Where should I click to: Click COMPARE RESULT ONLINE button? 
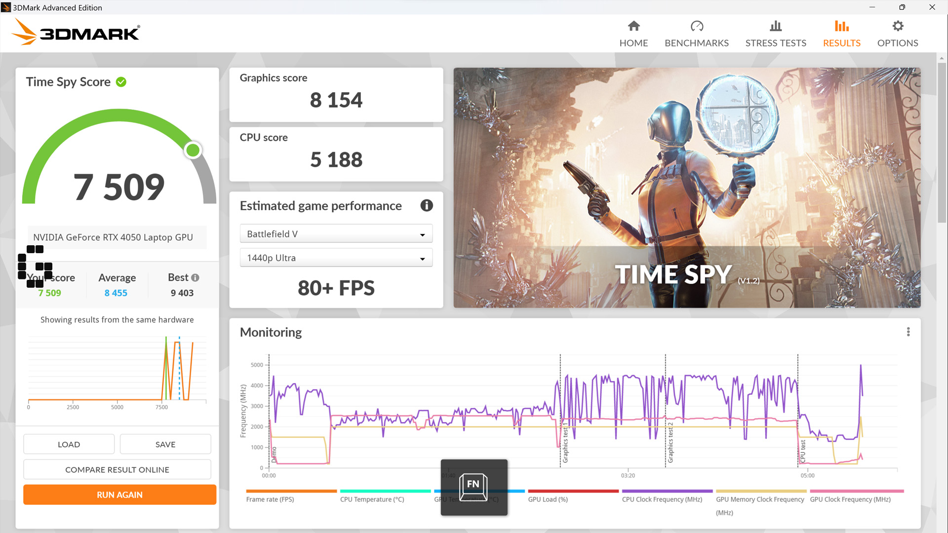(x=117, y=469)
